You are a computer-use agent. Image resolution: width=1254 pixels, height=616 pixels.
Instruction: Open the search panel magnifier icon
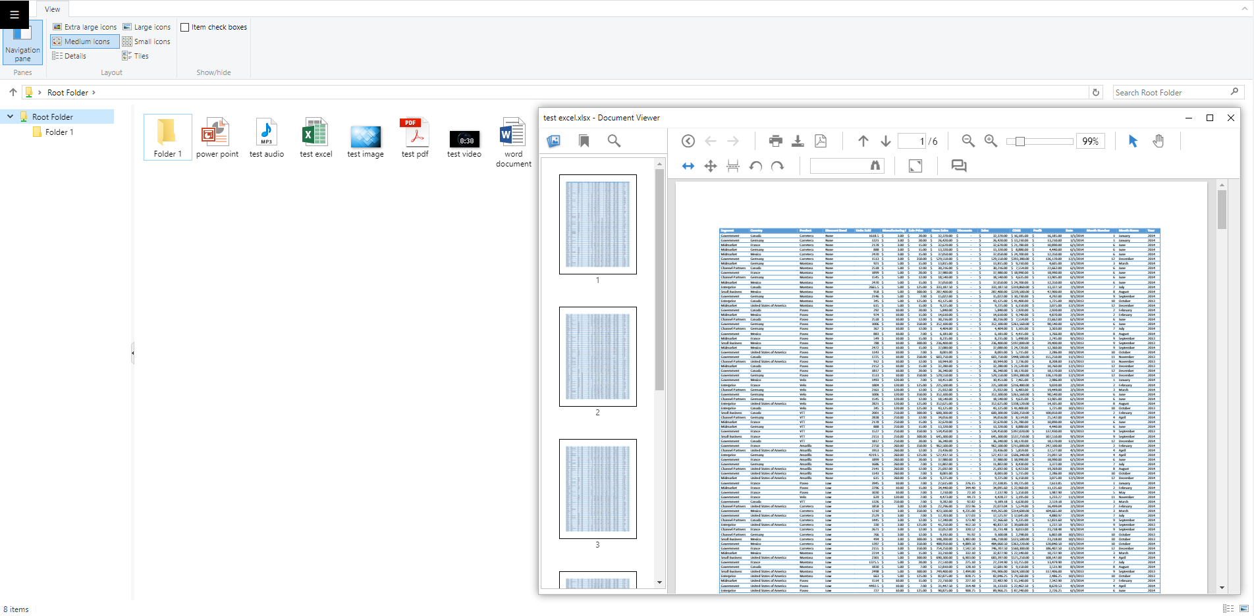click(x=614, y=141)
